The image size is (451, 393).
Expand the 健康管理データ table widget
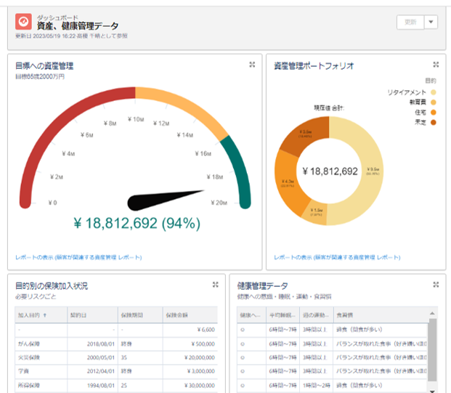pos(436,285)
